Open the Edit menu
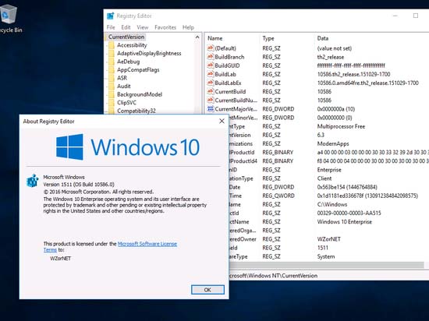Viewport: 429px width, 321px height. [126, 27]
